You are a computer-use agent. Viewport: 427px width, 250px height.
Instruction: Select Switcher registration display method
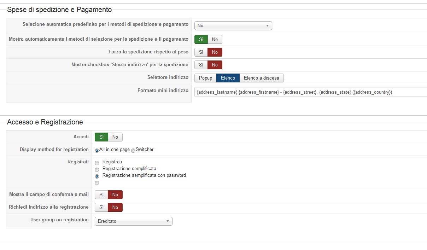(133, 150)
